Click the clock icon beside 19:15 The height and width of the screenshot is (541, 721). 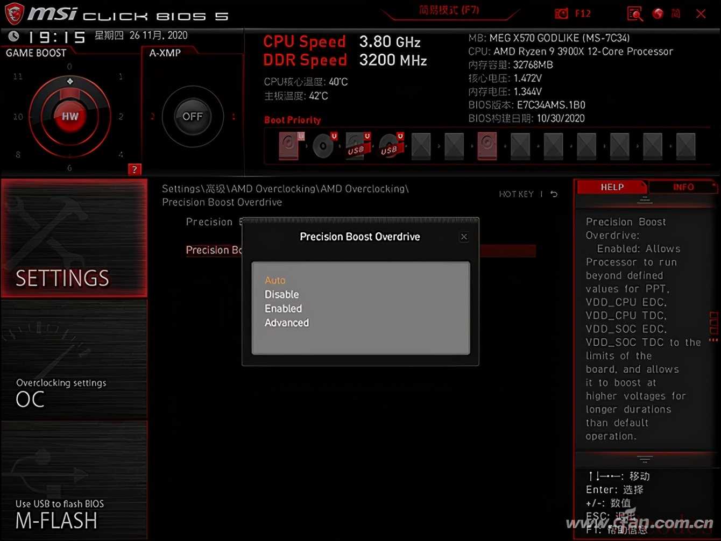(x=13, y=36)
